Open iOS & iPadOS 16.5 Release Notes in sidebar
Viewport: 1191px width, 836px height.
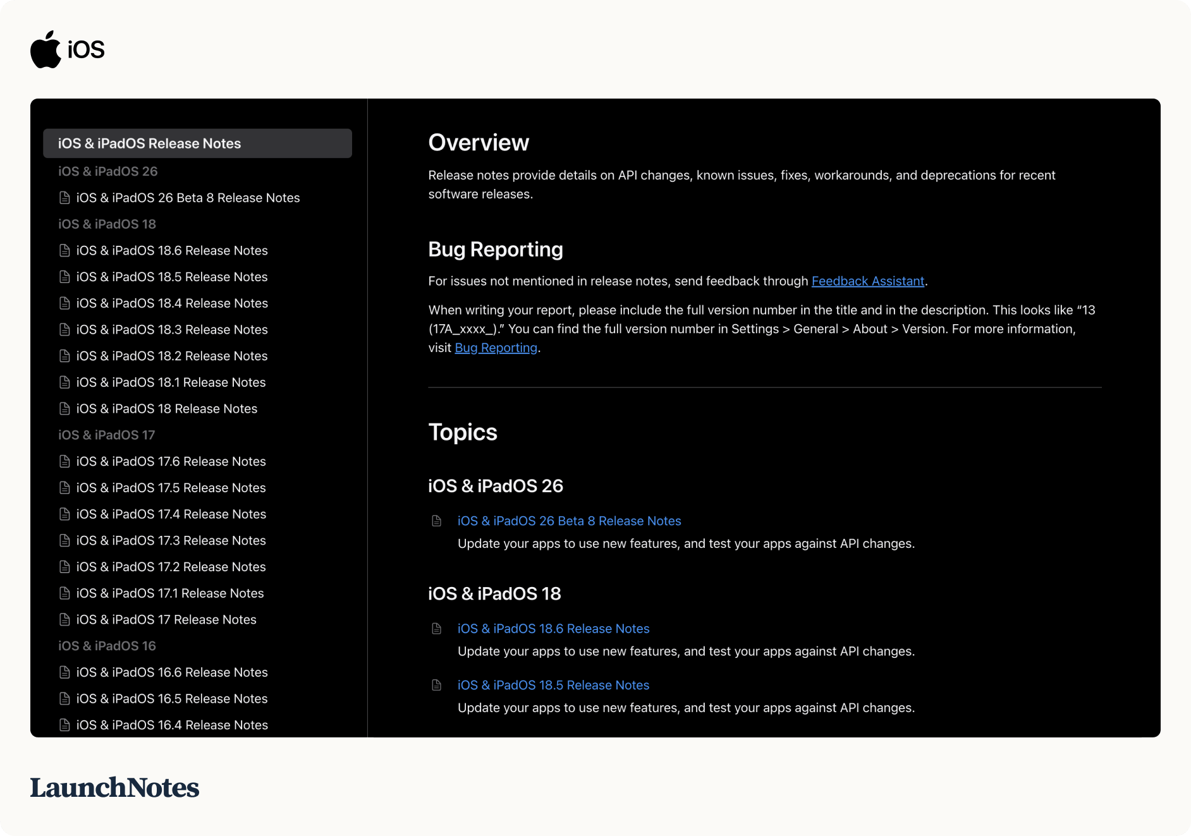172,699
